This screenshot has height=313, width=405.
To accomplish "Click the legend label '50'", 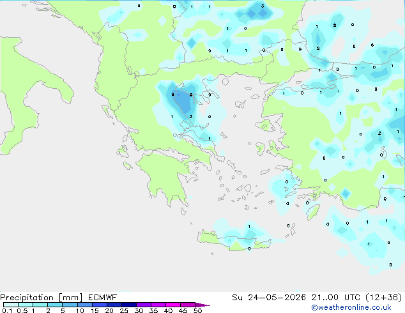I will [197, 310].
